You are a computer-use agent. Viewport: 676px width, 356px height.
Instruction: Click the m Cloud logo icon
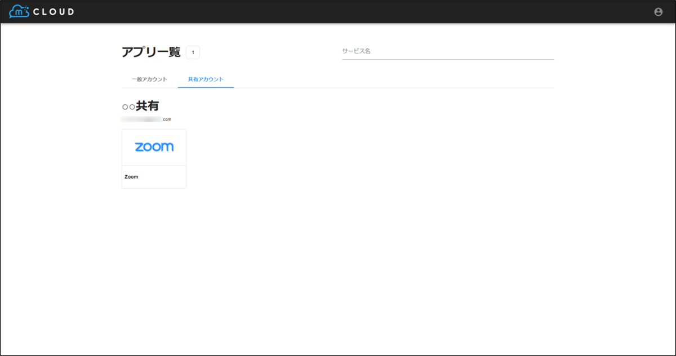point(19,11)
